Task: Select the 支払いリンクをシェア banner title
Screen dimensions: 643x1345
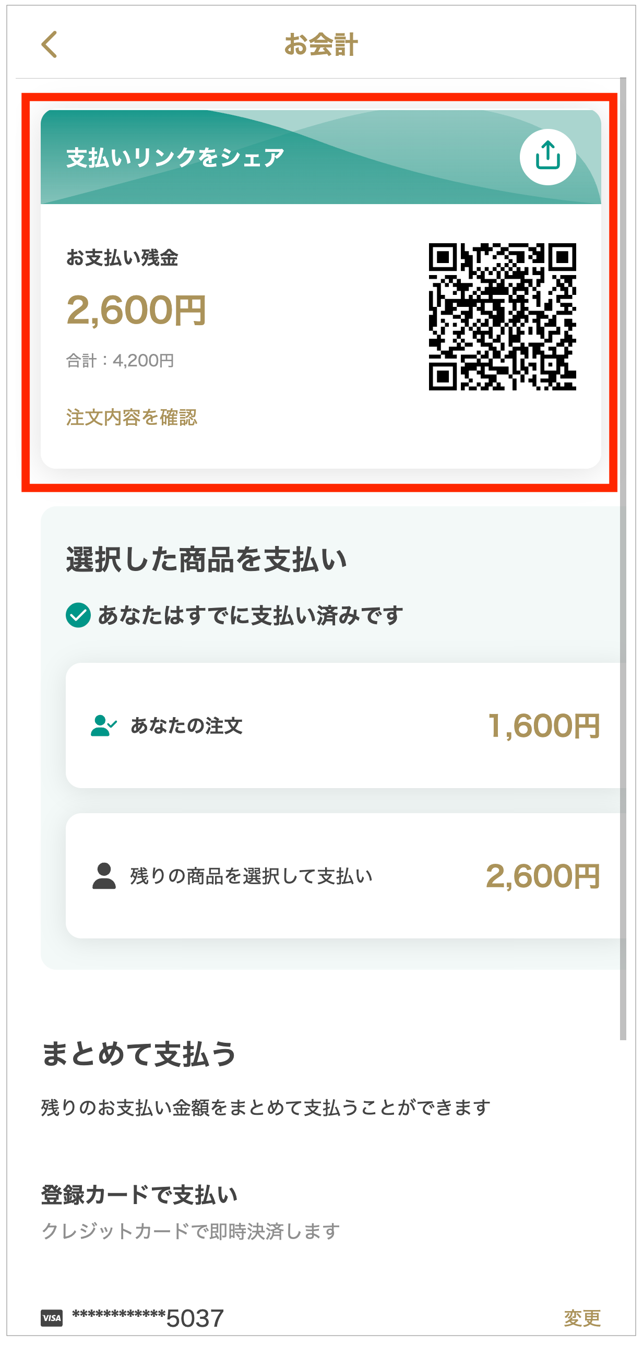Action: (175, 157)
